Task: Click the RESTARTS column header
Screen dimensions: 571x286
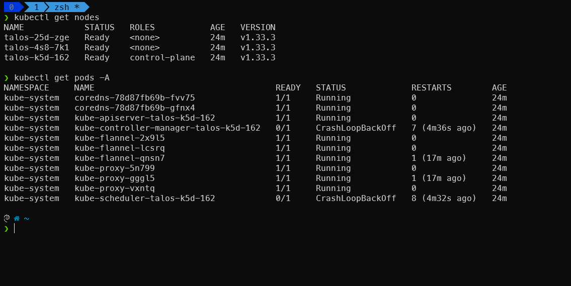Action: point(431,87)
